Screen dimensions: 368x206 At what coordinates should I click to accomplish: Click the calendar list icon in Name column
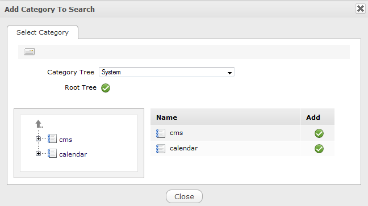[161, 149]
